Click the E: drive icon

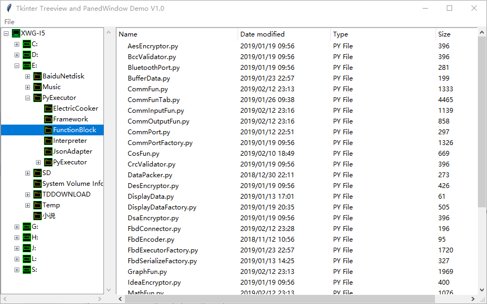click(x=27, y=66)
